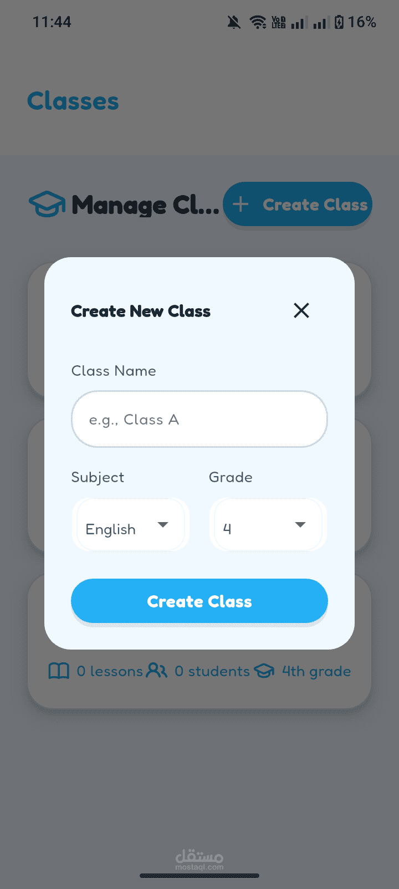Click the graduation cap grade icon
Image resolution: width=399 pixels, height=889 pixels.
(x=264, y=671)
